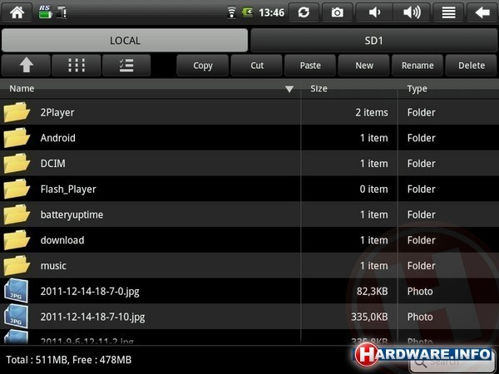This screenshot has width=499, height=374.
Task: Toggle multi-select checklist mode
Action: [x=126, y=66]
